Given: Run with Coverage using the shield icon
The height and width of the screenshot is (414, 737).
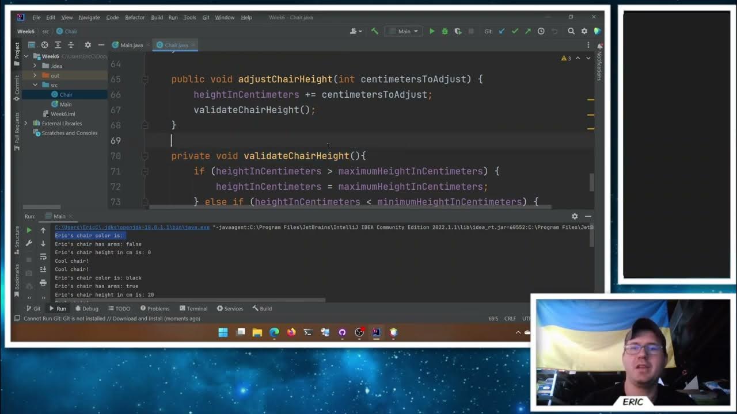Looking at the screenshot, I should click(x=458, y=31).
